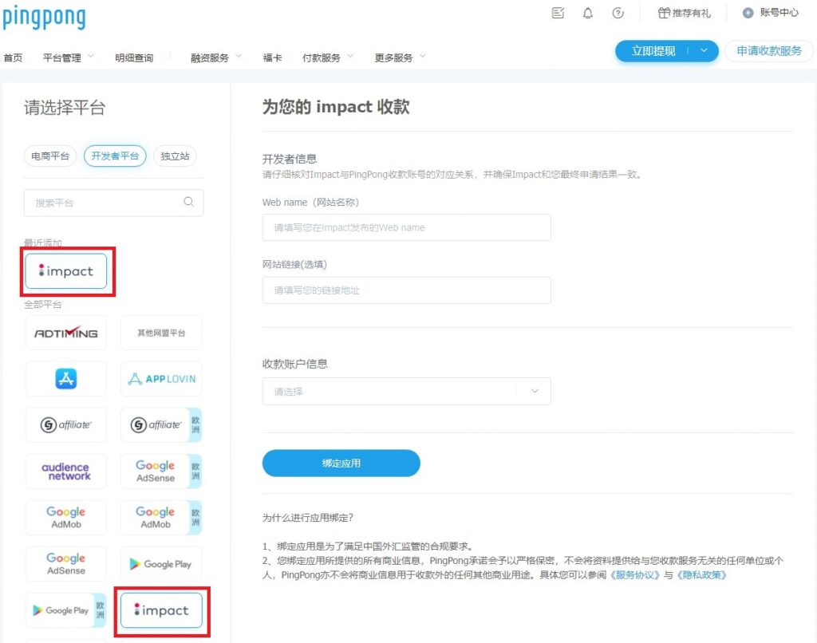Click 立即提现 button
This screenshot has height=643, width=817.
653,50
